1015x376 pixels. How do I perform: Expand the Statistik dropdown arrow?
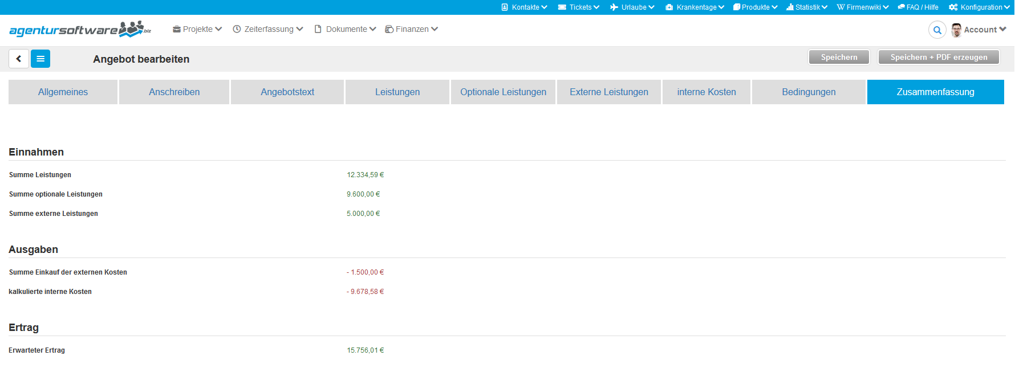pos(825,7)
